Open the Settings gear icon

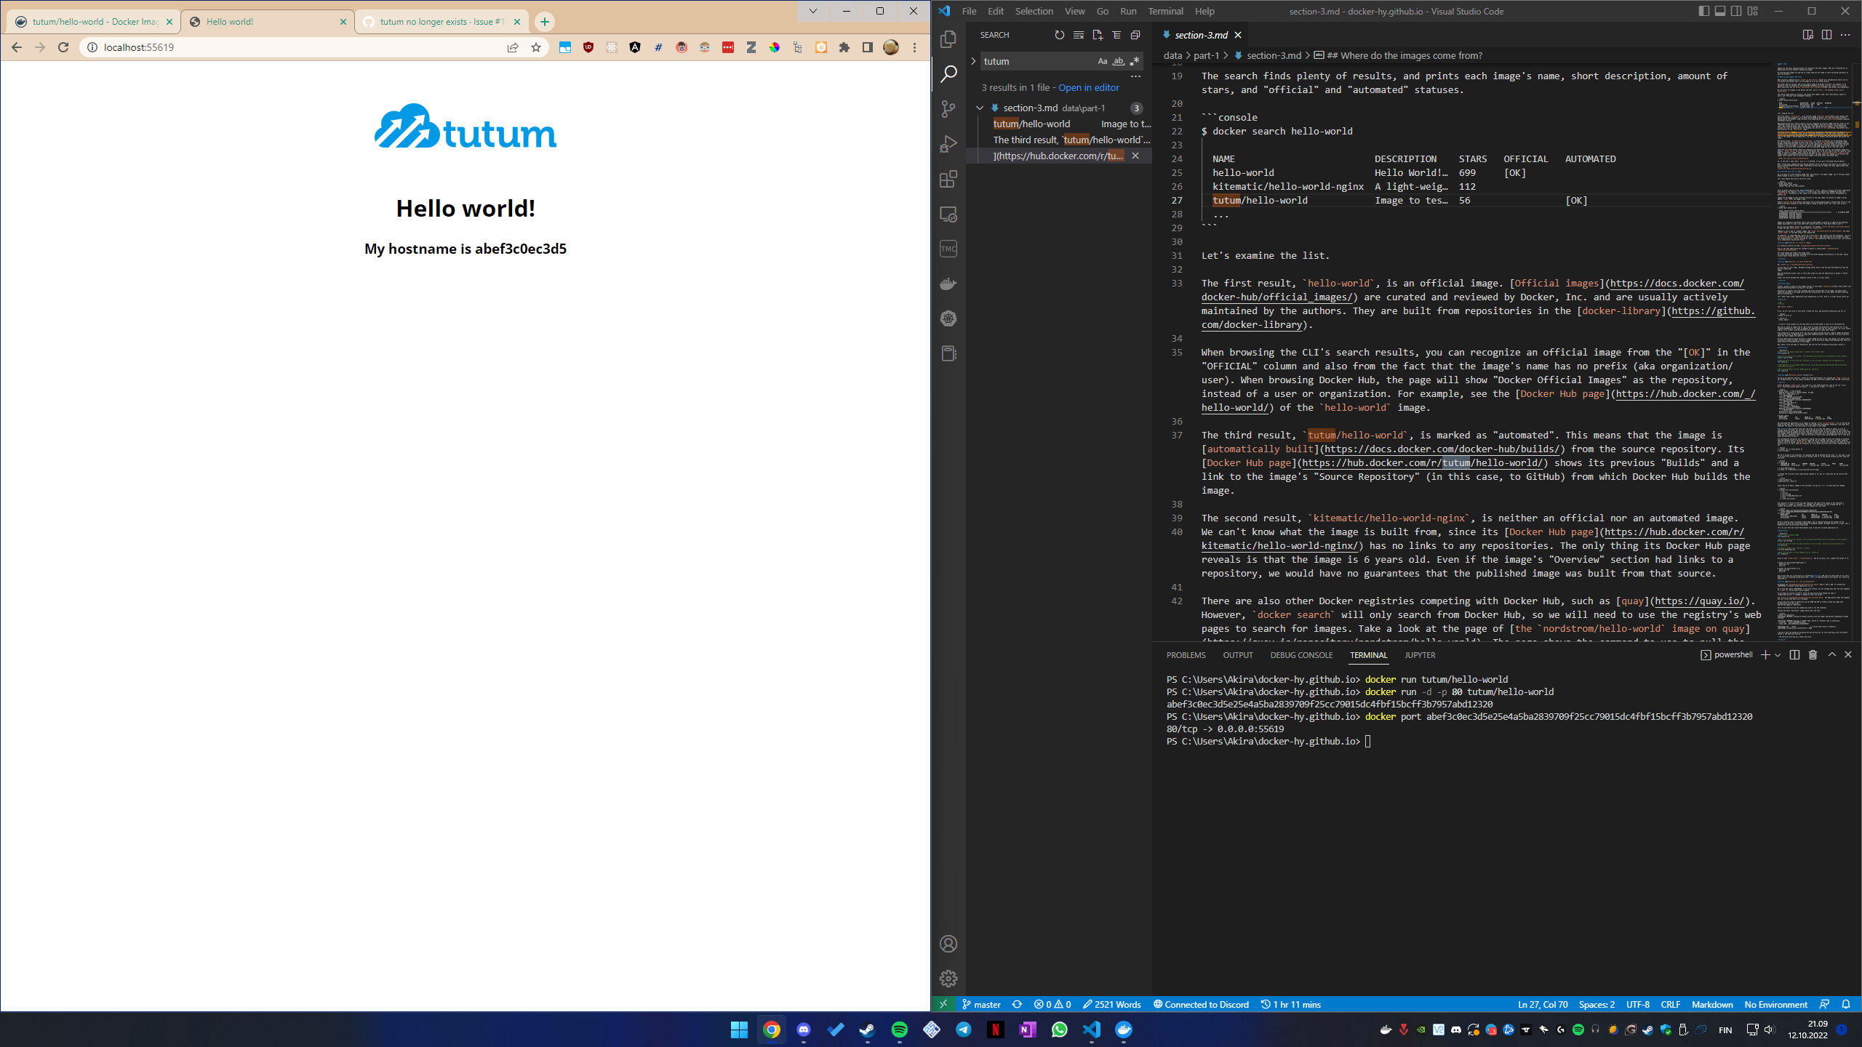pos(948,979)
